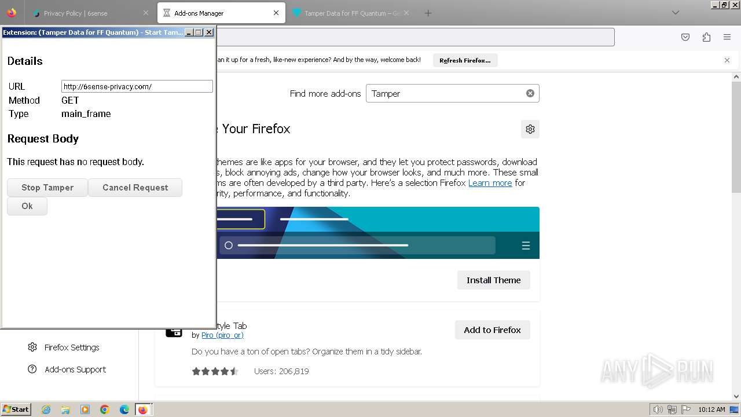Screen dimensions: 741x417
Task: Click the scrollbar down arrow
Action: click(736, 397)
